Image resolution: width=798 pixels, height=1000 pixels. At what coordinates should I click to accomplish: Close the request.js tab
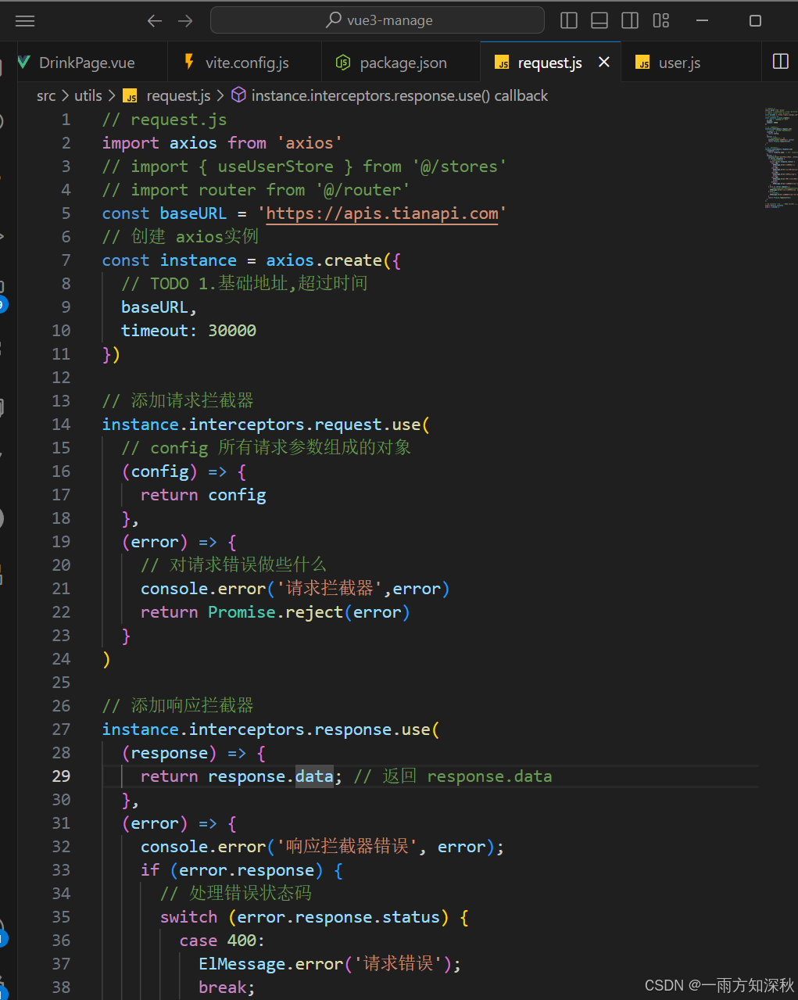coord(604,62)
